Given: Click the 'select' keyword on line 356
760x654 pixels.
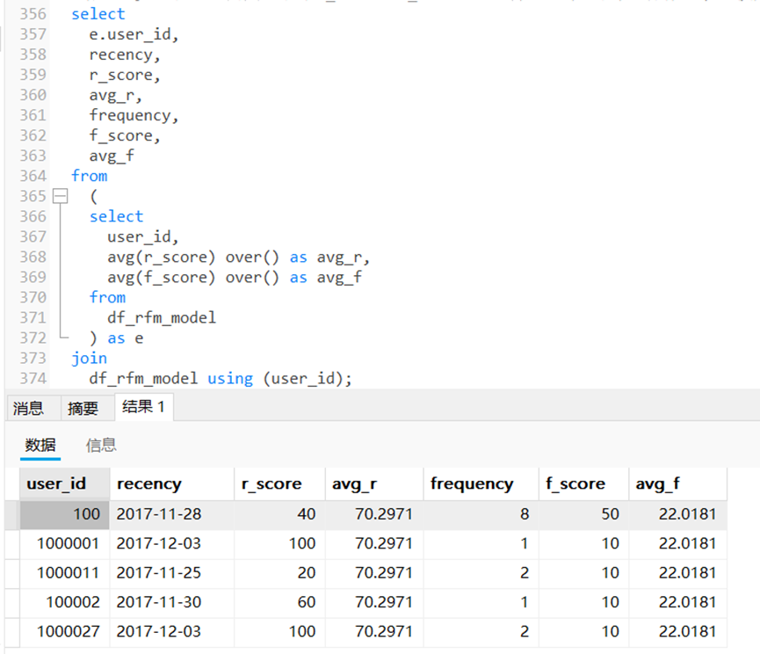Looking at the screenshot, I should 98,14.
